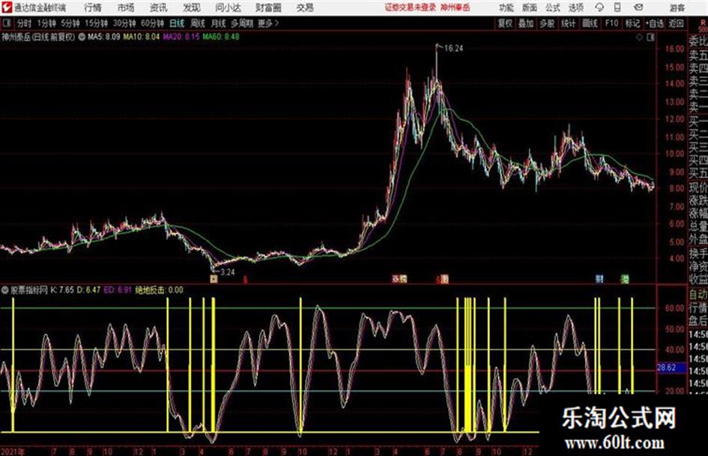Open the headset support icon
This screenshot has height=456, width=708.
point(599,7)
